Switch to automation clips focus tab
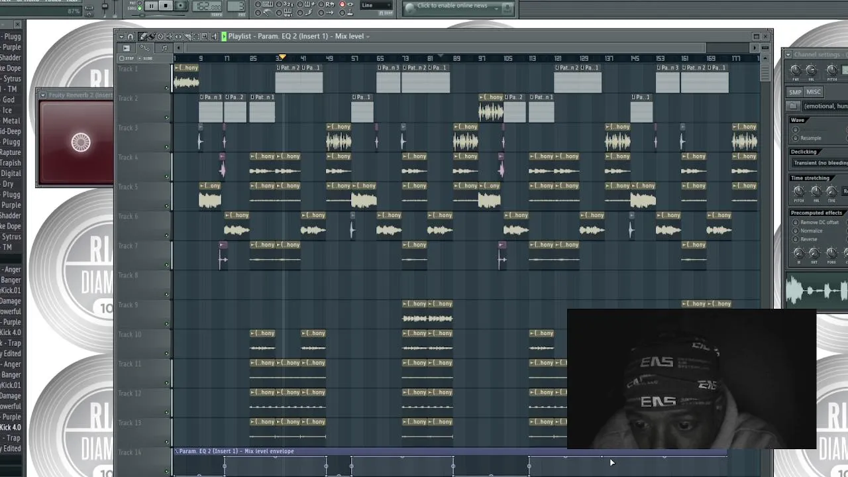 (144, 48)
